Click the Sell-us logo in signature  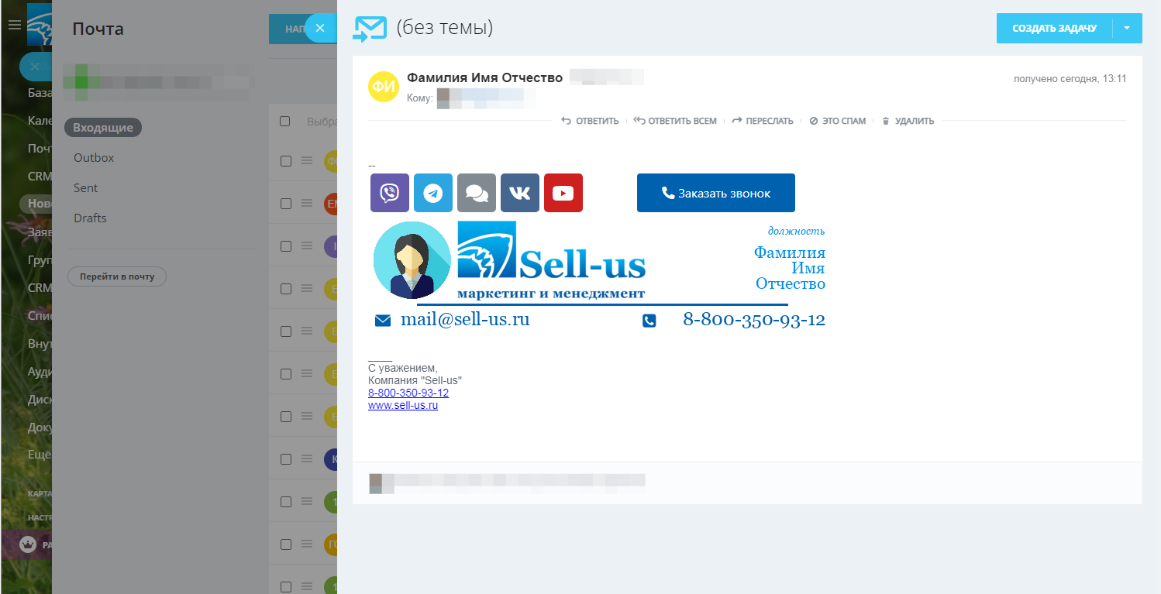[551, 260]
